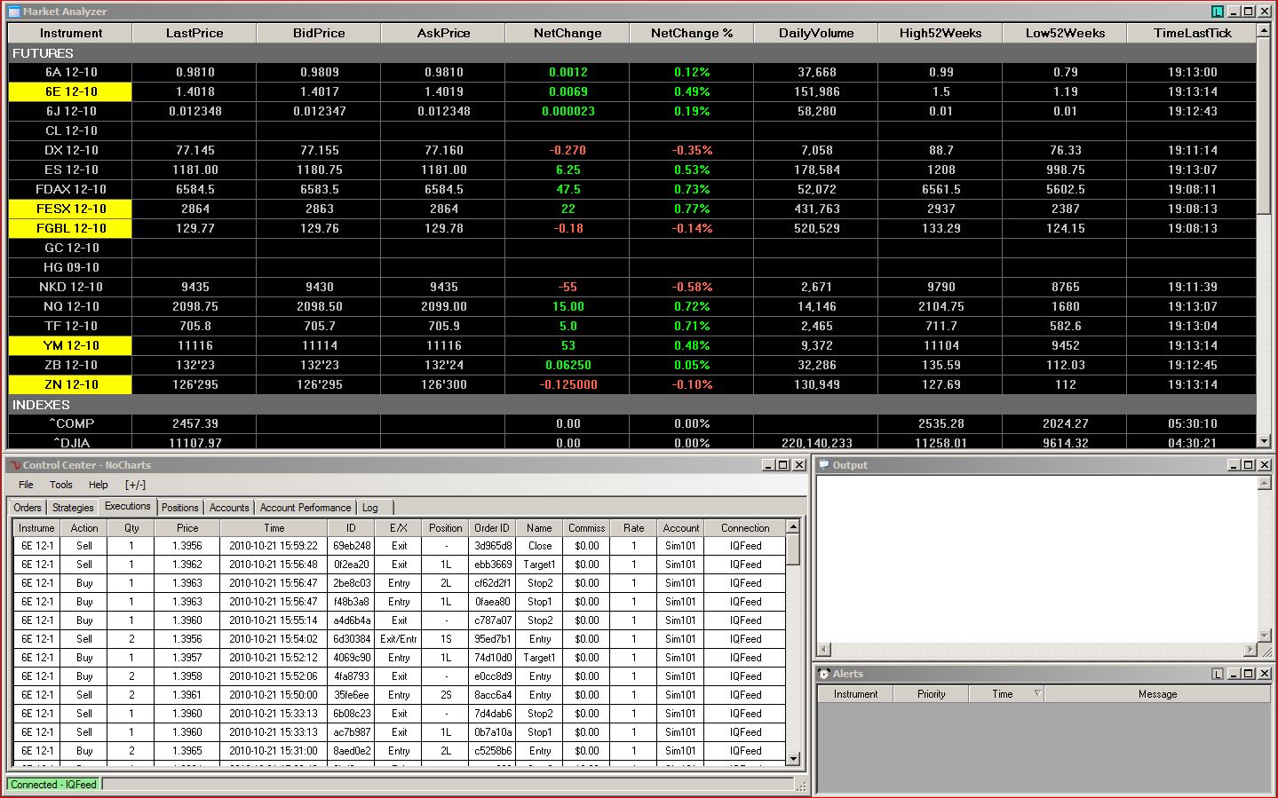The height and width of the screenshot is (798, 1278).
Task: Select execution row with Order ID ebb3669
Action: [x=400, y=565]
